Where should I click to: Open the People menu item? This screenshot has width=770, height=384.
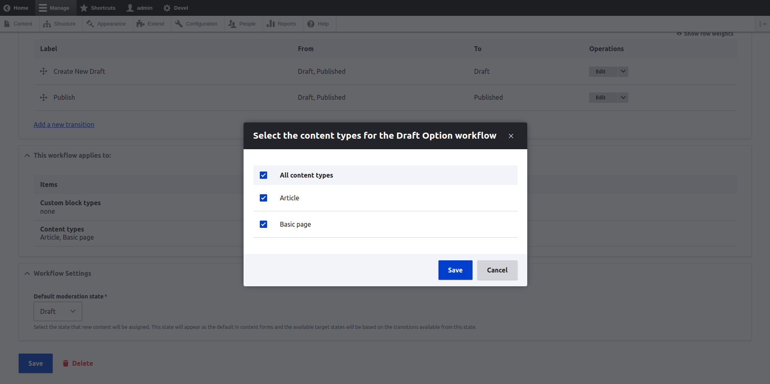click(242, 24)
